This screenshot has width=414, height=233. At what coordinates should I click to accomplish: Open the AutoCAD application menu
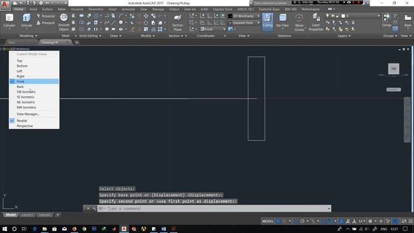[5, 5]
